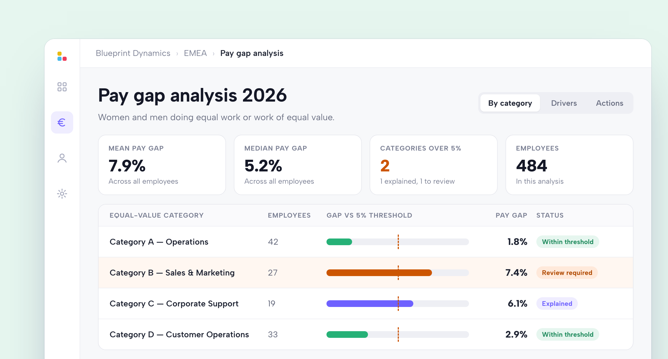Select the Category B — Sales & Marketing row
Screen dimensions: 668x359
point(366,273)
